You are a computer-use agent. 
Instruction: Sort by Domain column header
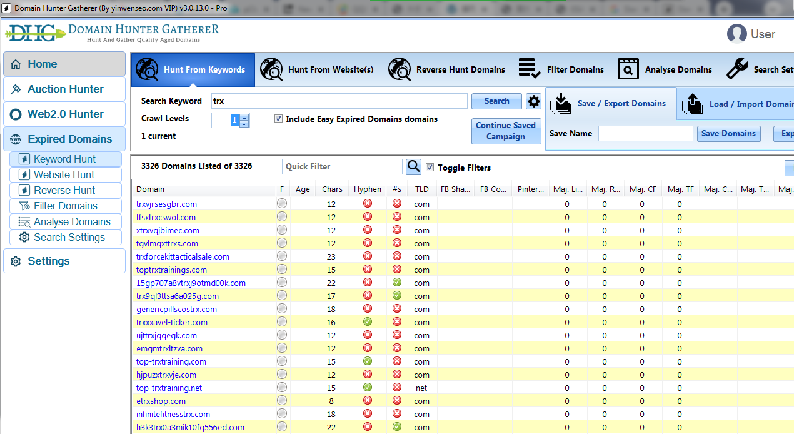[x=203, y=189]
